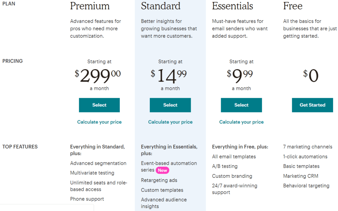Click the Essentials plan heading

[232, 6]
